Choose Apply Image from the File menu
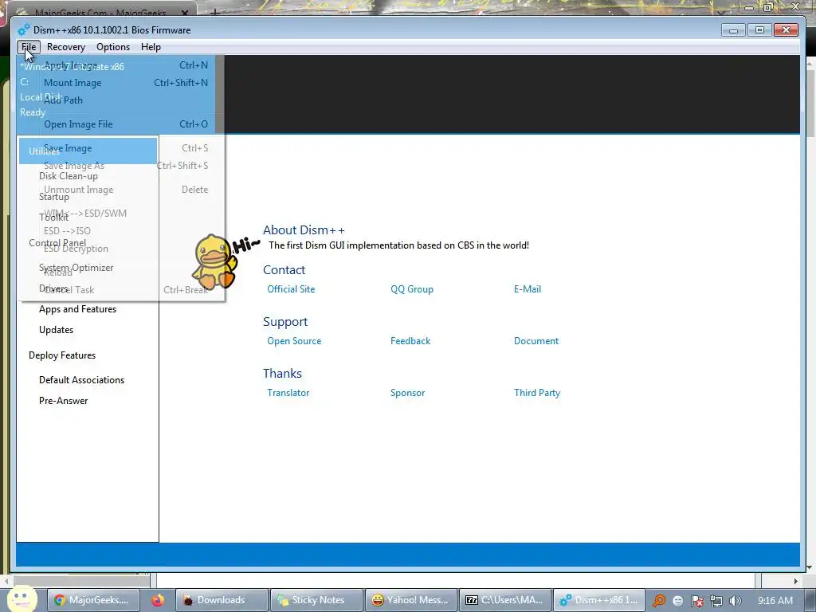This screenshot has height=612, width=816. (x=121, y=65)
